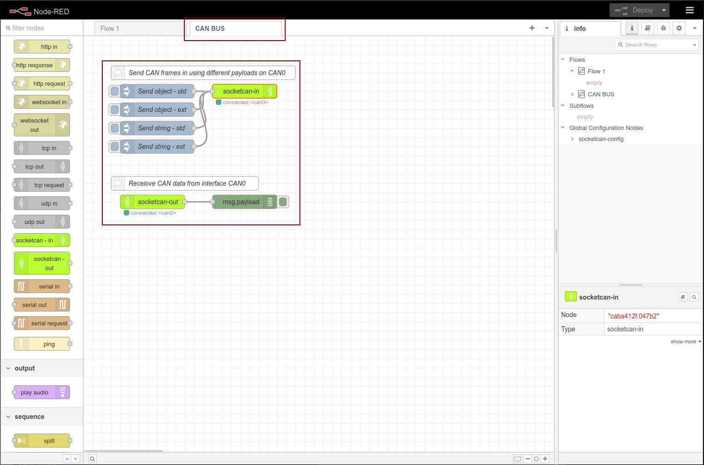The width and height of the screenshot is (704, 465).
Task: Collapse the sequence palette category
Action: coord(41,417)
